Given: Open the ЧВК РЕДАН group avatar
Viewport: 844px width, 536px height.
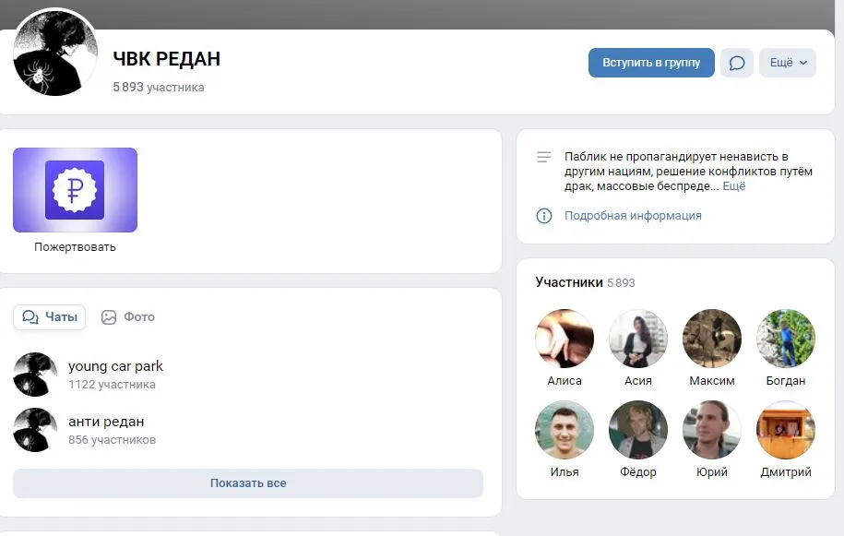Looking at the screenshot, I should [x=55, y=54].
